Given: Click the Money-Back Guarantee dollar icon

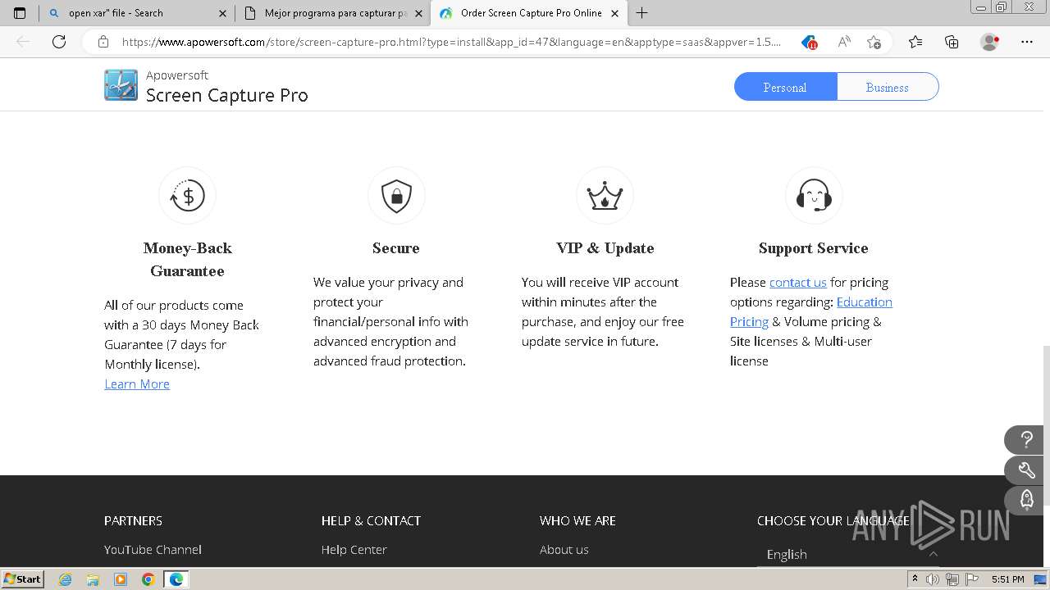Looking at the screenshot, I should click(187, 196).
